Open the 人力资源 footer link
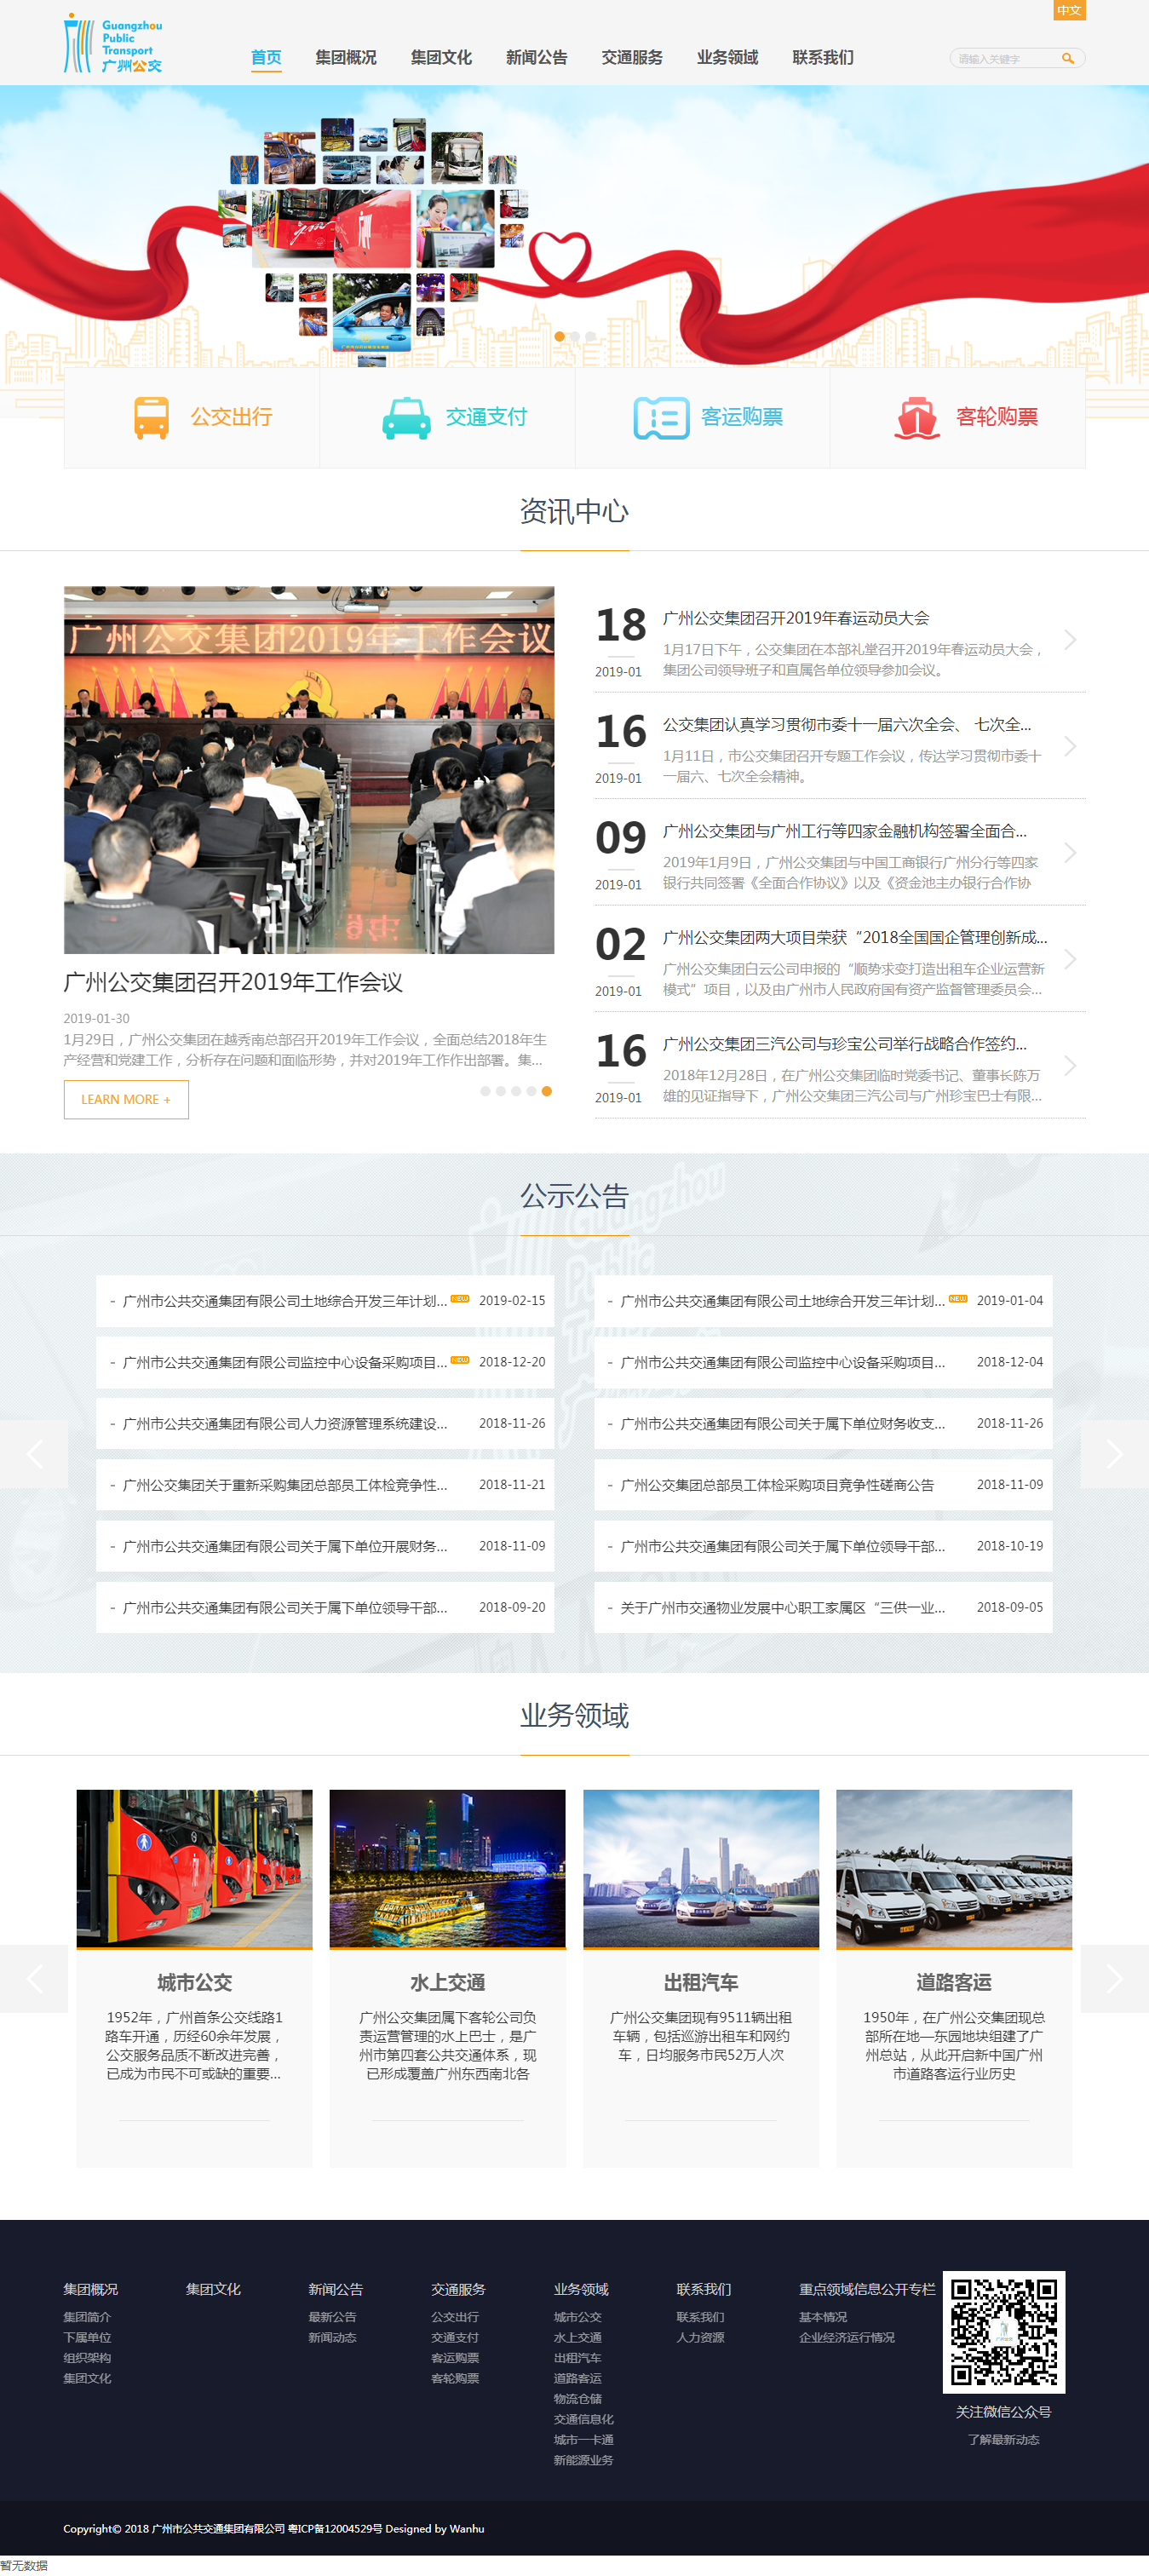This screenshot has height=2576, width=1149. coord(700,2337)
